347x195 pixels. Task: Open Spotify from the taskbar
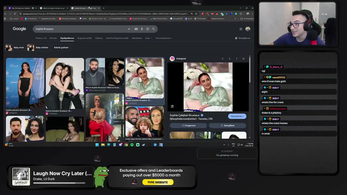(x=132, y=145)
